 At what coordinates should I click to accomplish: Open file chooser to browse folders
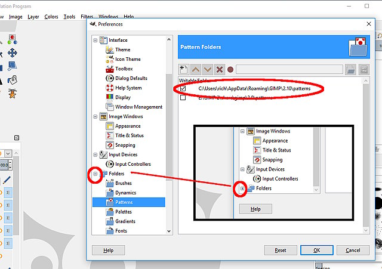350,70
